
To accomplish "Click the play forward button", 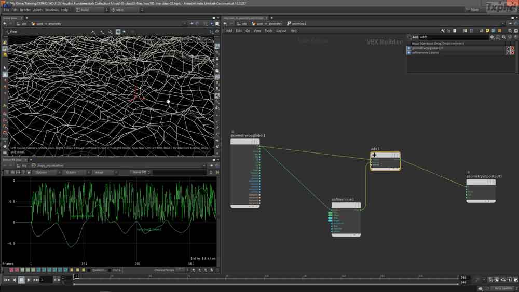I will (x=29, y=280).
